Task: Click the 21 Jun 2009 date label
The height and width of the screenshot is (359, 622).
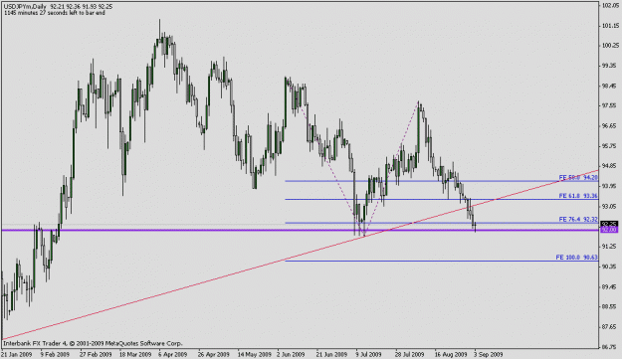Action: [331, 354]
